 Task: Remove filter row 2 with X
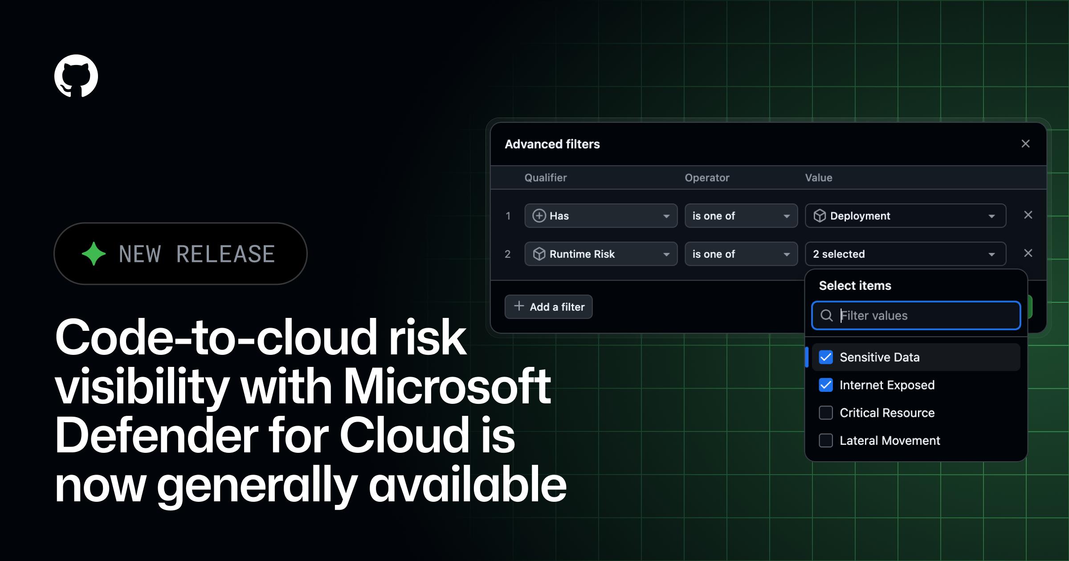1028,253
